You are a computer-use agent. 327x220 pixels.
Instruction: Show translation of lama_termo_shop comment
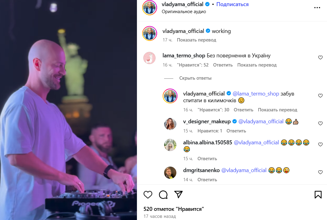(257, 65)
